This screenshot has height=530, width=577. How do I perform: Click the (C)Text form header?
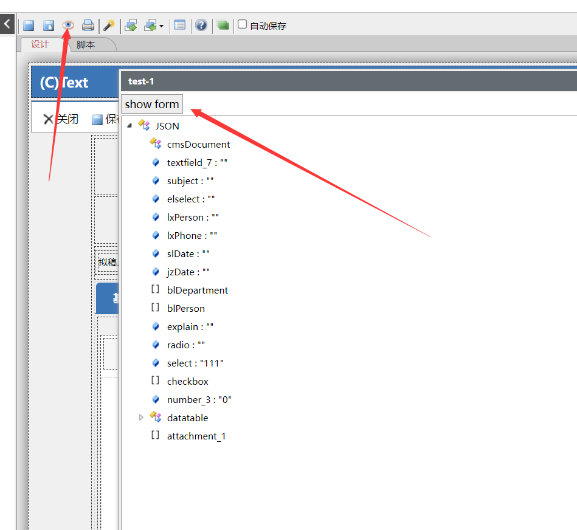(75, 83)
